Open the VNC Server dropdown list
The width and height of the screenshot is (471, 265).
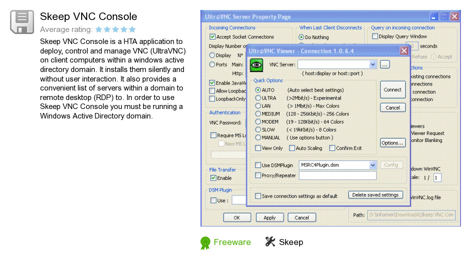point(372,64)
